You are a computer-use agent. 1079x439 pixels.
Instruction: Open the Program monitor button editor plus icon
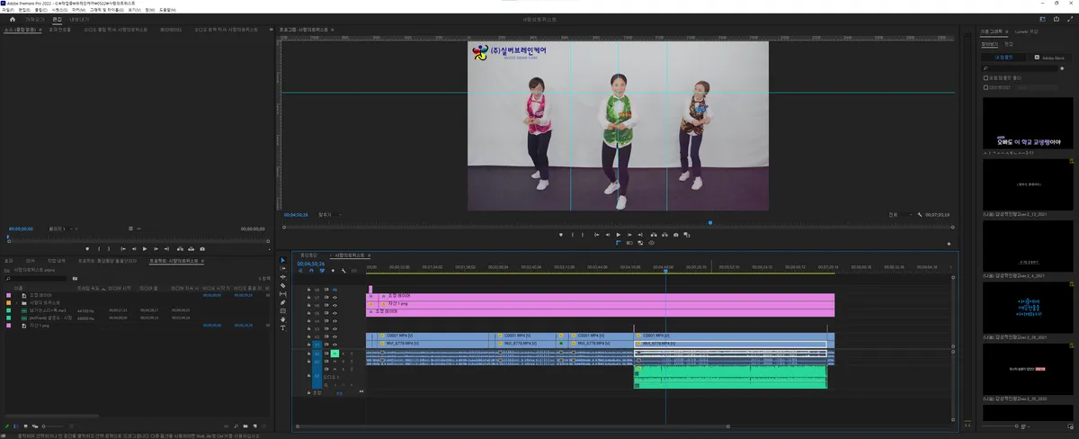949,243
